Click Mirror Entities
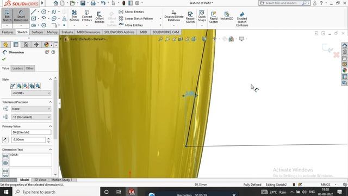 click(132, 12)
